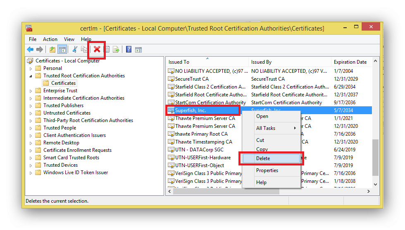This screenshot has height=230, width=405.
Task: Click the horizontal scroll-right arrow
Action: tap(369, 192)
